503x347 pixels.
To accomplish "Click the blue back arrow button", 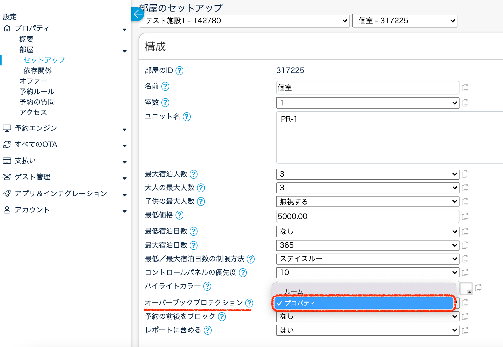I will (137, 14).
